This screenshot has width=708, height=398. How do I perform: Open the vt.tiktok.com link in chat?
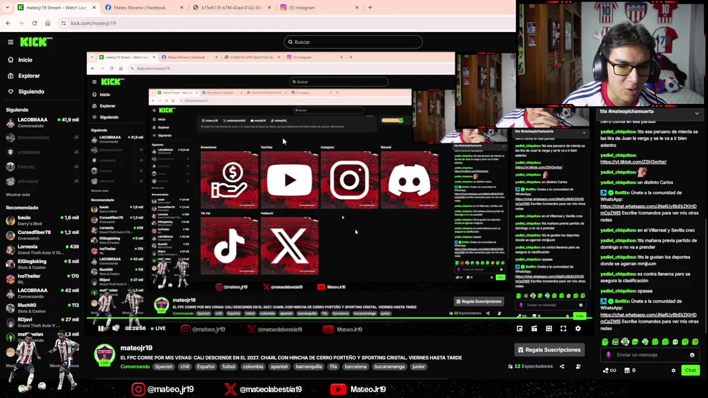633,162
